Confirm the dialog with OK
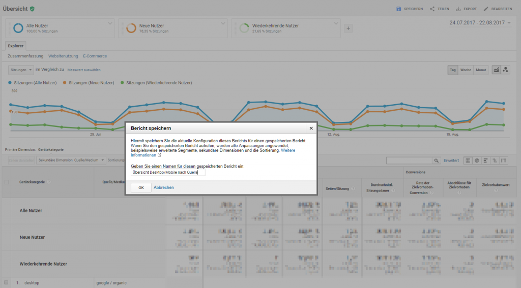 [x=141, y=187]
